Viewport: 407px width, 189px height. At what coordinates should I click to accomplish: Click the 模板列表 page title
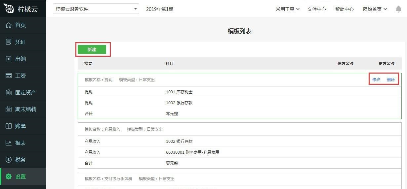tap(240, 31)
